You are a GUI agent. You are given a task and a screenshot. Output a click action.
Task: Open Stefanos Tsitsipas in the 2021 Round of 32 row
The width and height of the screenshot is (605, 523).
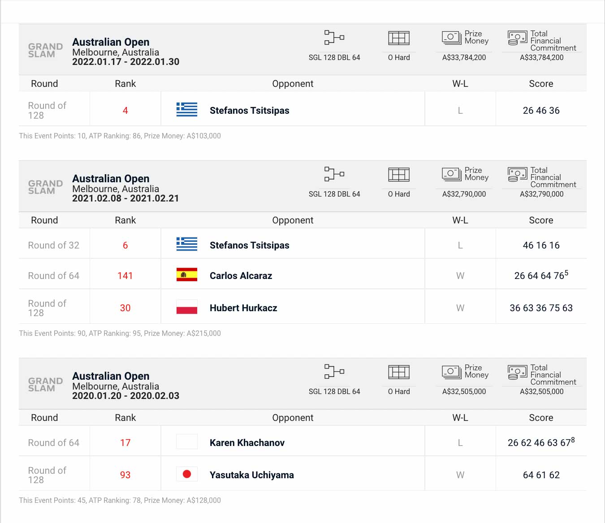[250, 245]
